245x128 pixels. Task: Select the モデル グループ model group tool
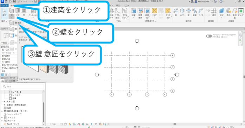(125, 13)
